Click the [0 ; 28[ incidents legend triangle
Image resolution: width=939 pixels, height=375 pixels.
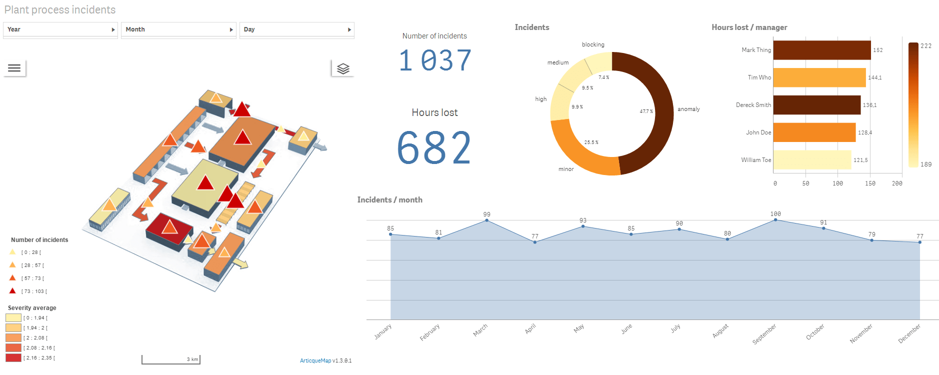pos(12,252)
